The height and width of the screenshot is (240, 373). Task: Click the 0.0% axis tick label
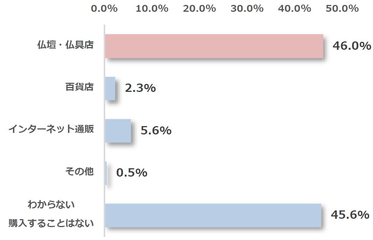[x=104, y=9]
